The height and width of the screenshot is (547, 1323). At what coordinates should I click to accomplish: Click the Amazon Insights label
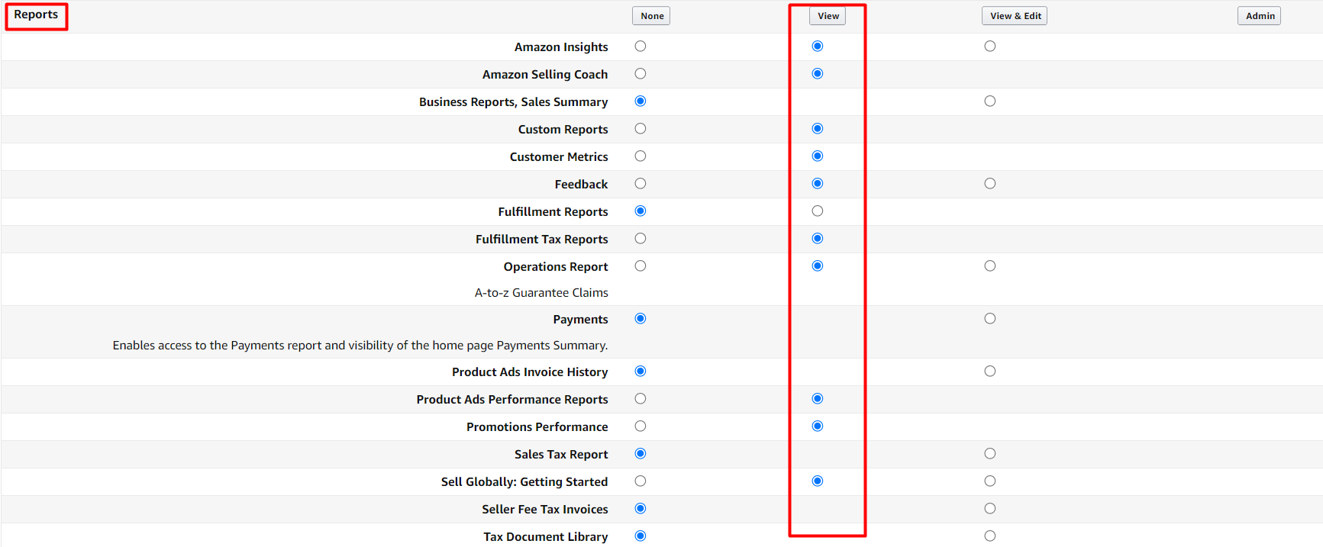point(561,47)
